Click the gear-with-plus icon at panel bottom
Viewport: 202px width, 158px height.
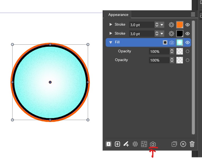pos(135,144)
